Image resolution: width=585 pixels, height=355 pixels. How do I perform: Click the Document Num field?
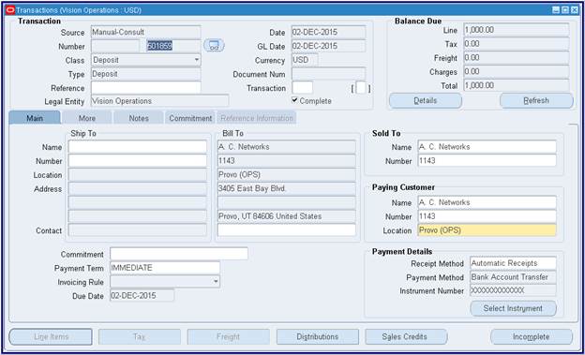click(329, 74)
